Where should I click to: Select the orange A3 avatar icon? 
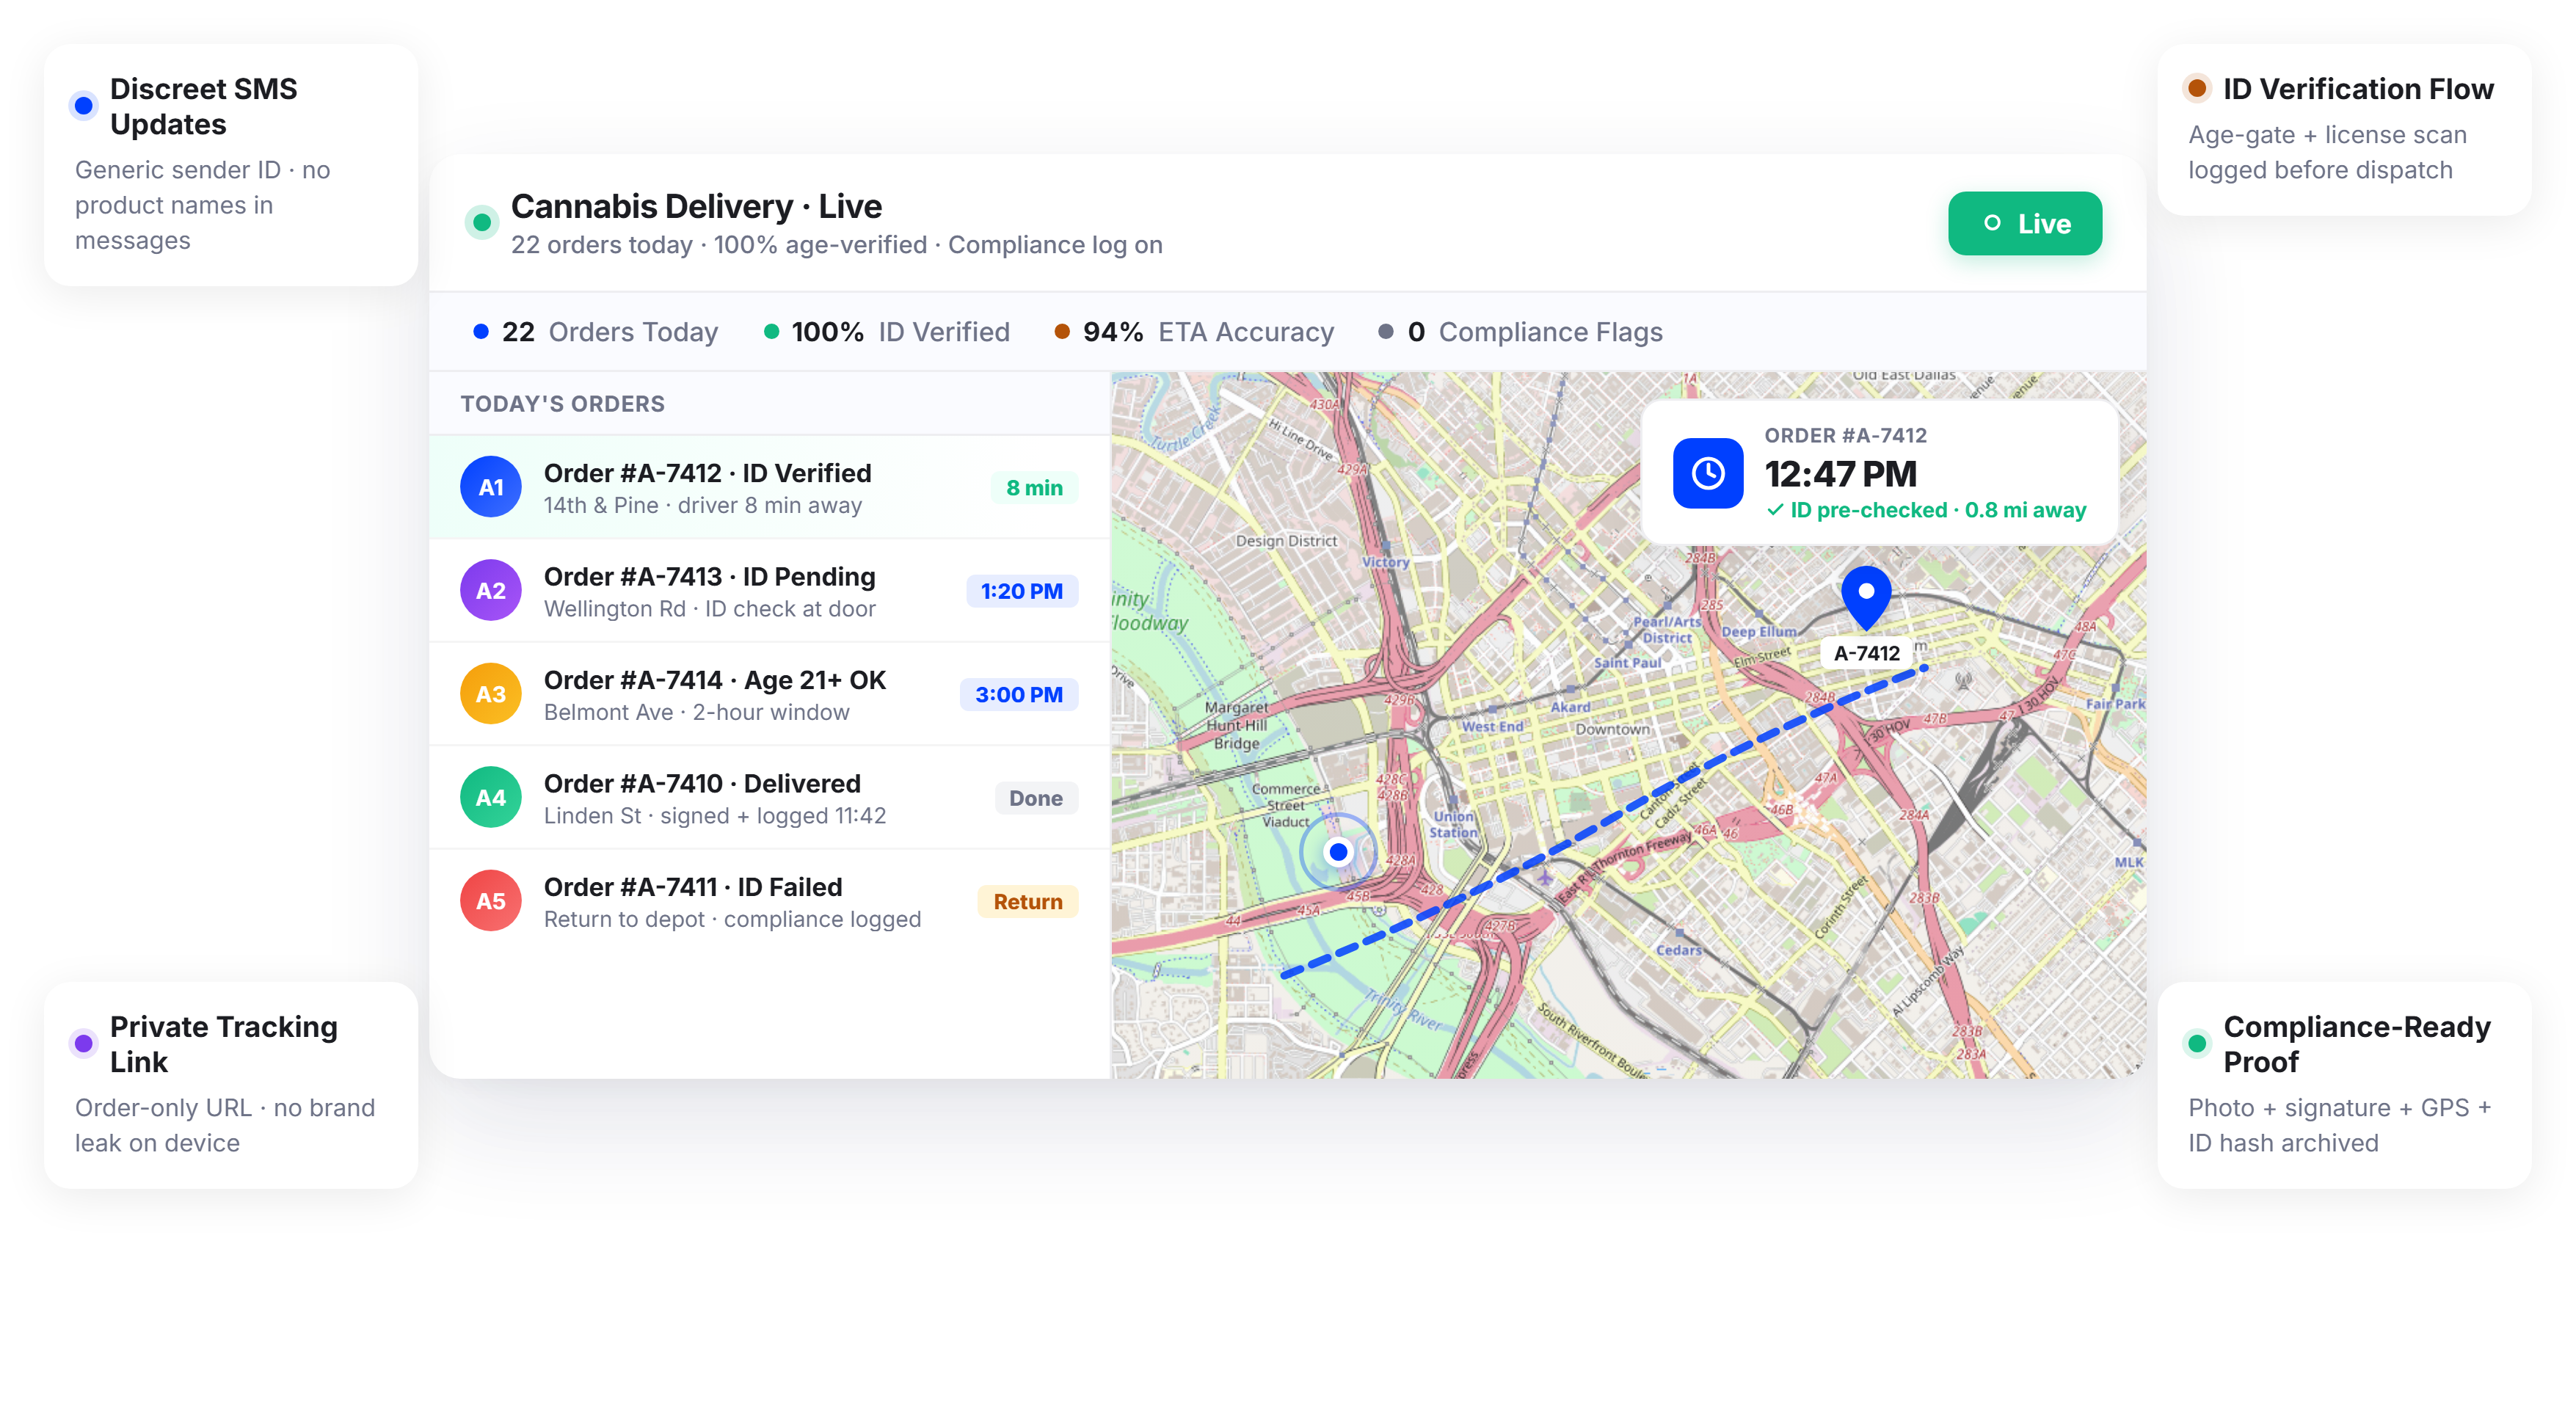pyautogui.click(x=490, y=694)
